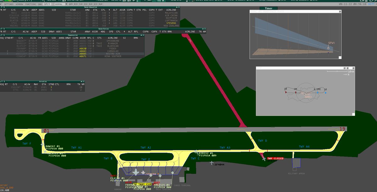The width and height of the screenshot is (377, 192).
Task: Select the RYR552 aircraft symbol on taxiway
Action: [x=196, y=152]
